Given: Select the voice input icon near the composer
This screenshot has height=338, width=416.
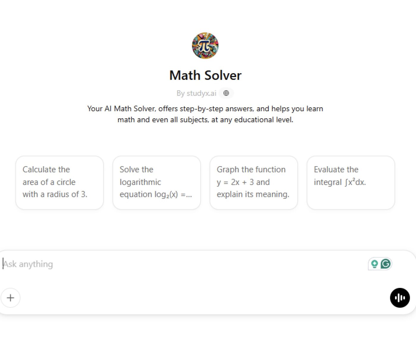Looking at the screenshot, I should (400, 298).
